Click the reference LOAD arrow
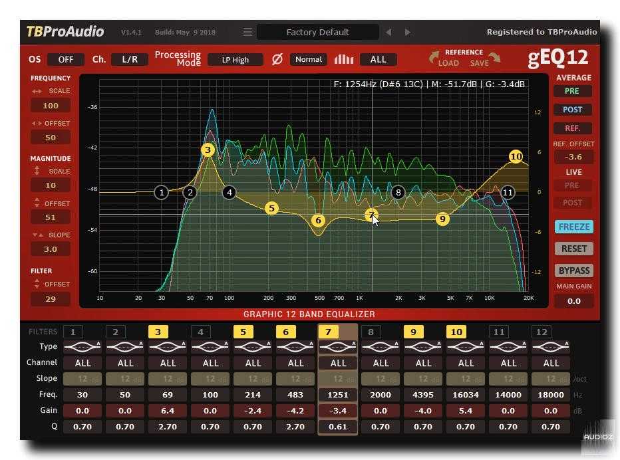This screenshot has width=620, height=460. point(434,57)
